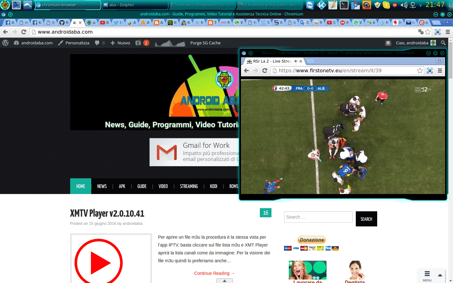Open Chromium menu in FirstOne TV window
This screenshot has width=453, height=283.
click(440, 70)
